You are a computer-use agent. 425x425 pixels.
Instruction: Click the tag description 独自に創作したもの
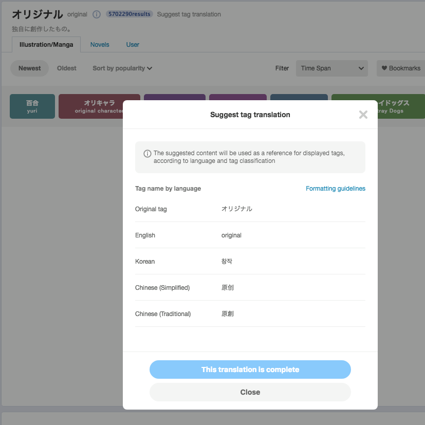(42, 29)
